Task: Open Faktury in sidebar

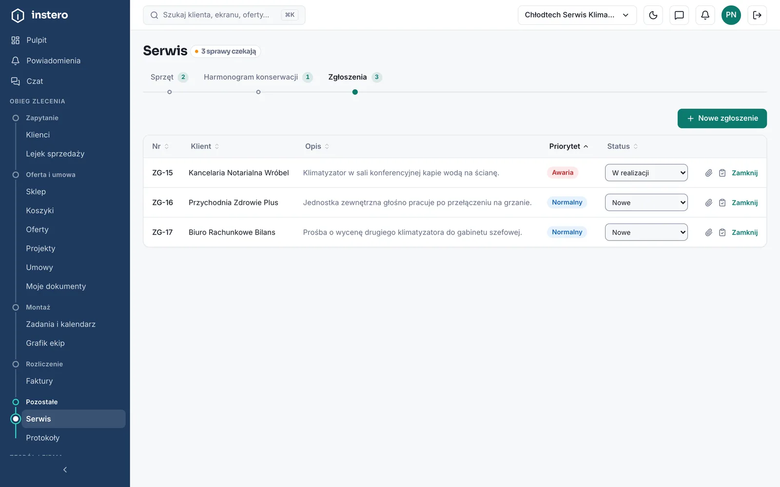Action: coord(73,381)
